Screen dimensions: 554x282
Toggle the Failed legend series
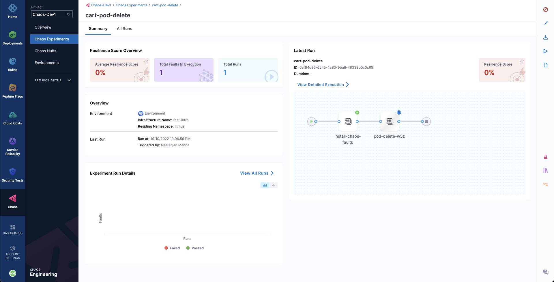click(x=172, y=248)
